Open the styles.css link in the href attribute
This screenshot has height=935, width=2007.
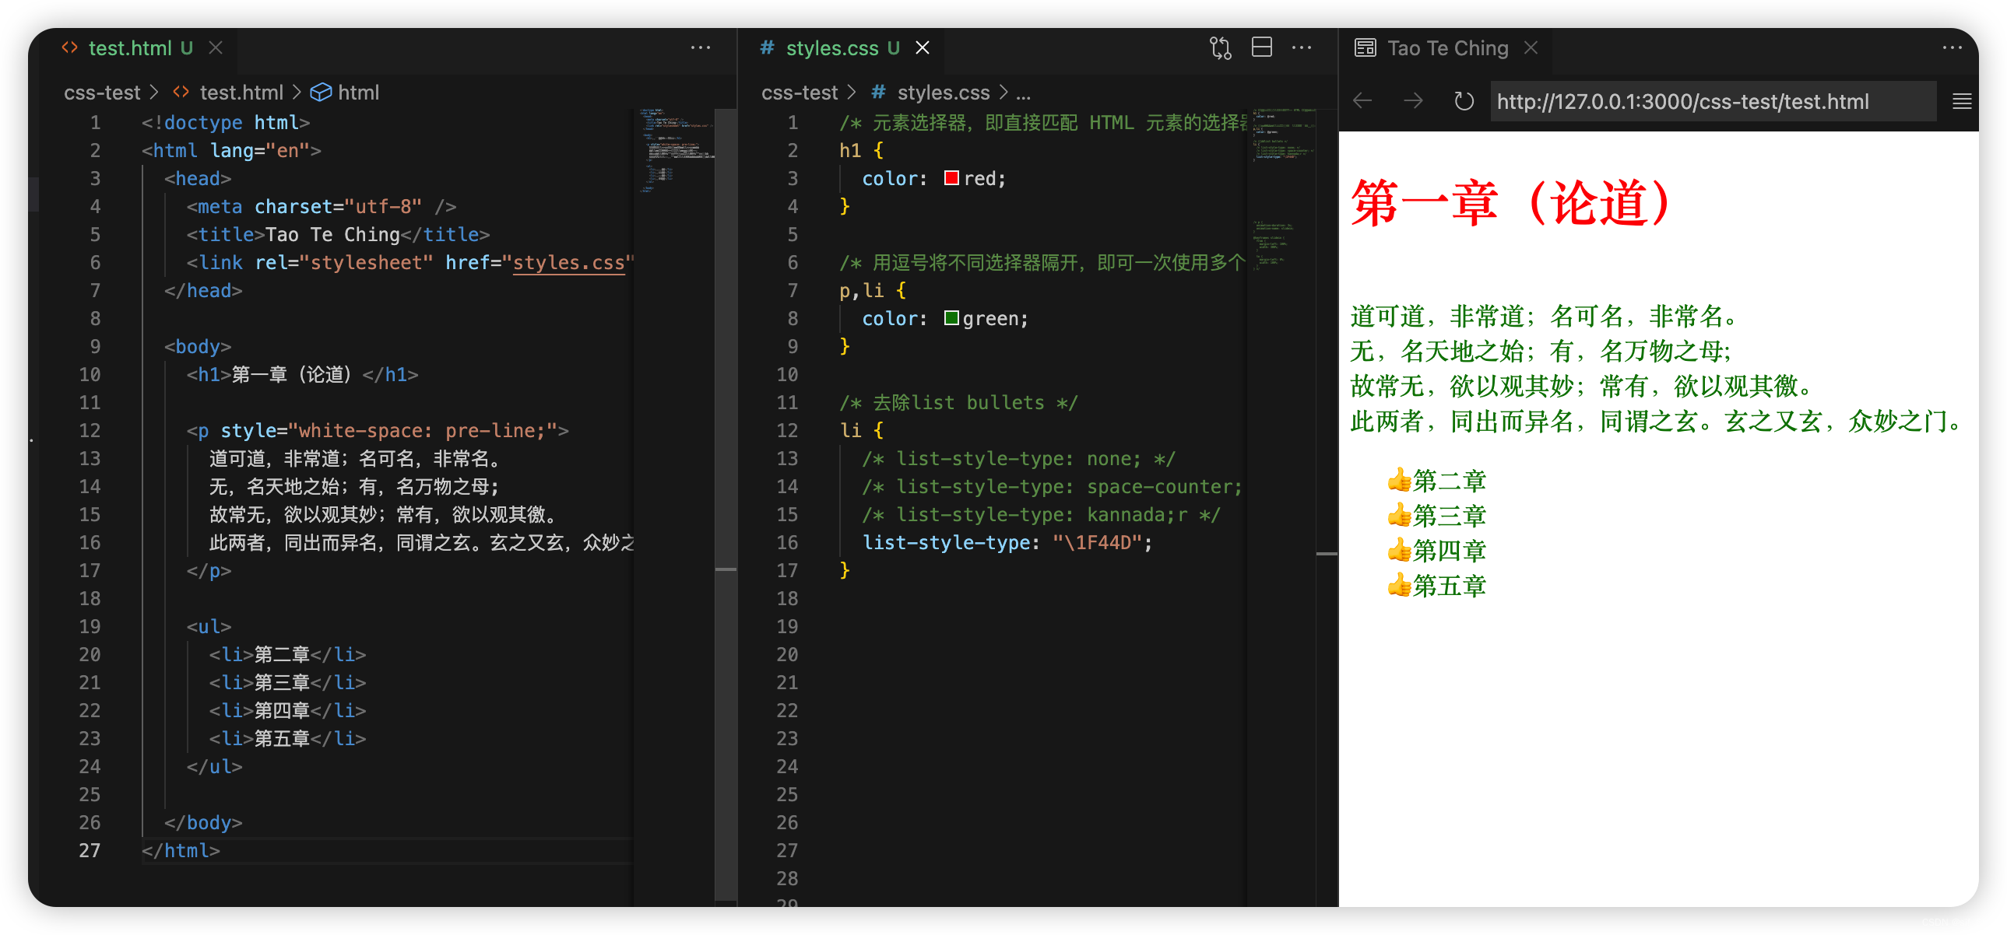(x=568, y=263)
